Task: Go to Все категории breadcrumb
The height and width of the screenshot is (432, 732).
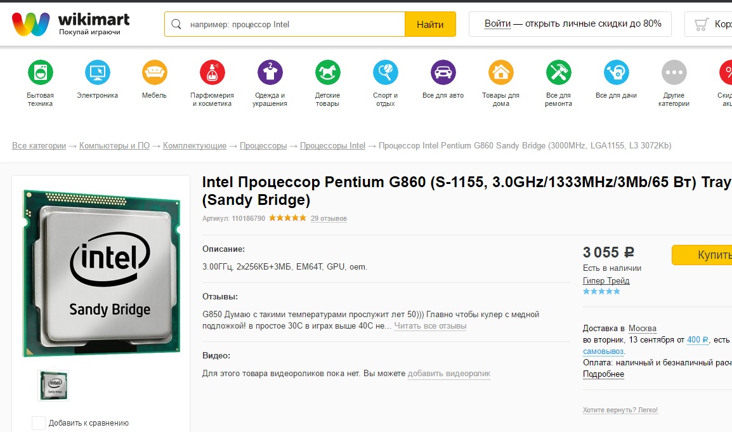Action: 39,146
